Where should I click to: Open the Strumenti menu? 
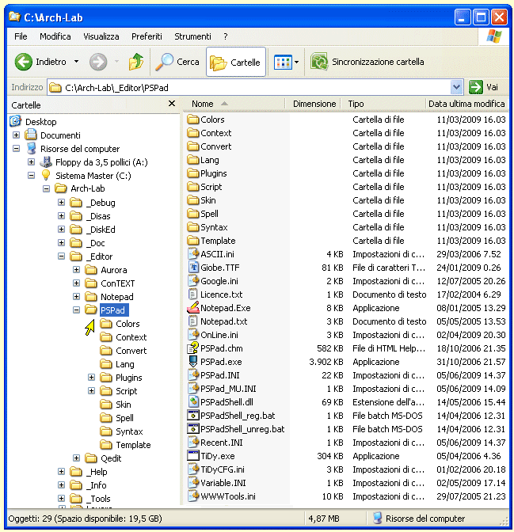(192, 36)
